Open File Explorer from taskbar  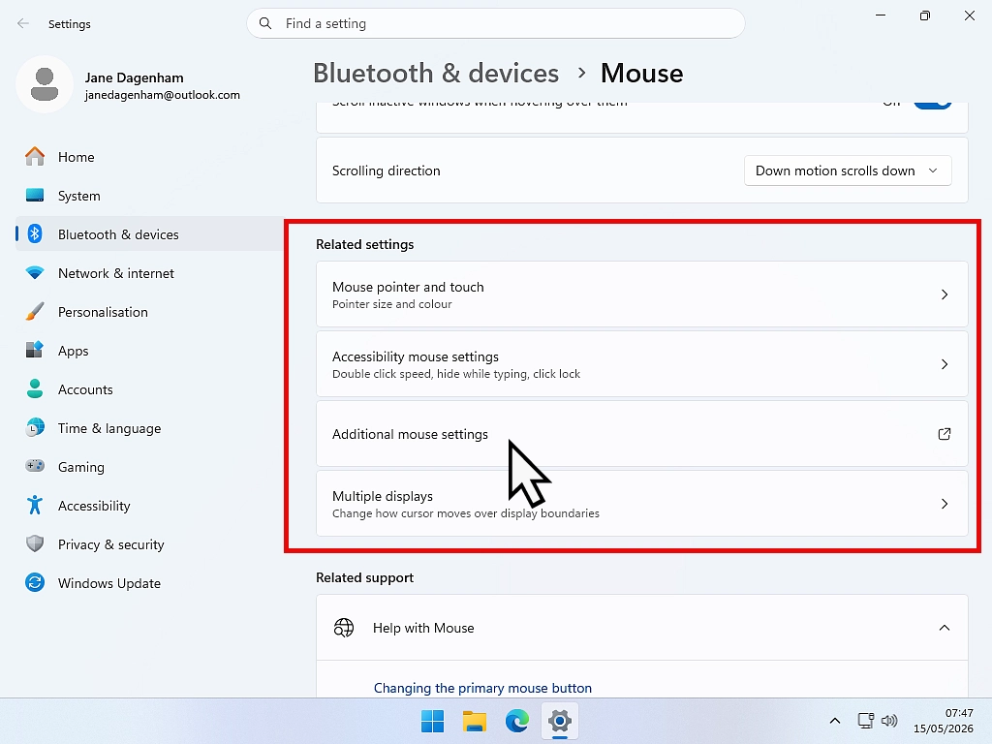point(475,721)
